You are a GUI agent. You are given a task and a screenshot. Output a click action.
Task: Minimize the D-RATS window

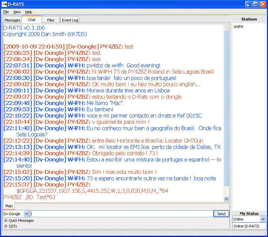(248, 4)
